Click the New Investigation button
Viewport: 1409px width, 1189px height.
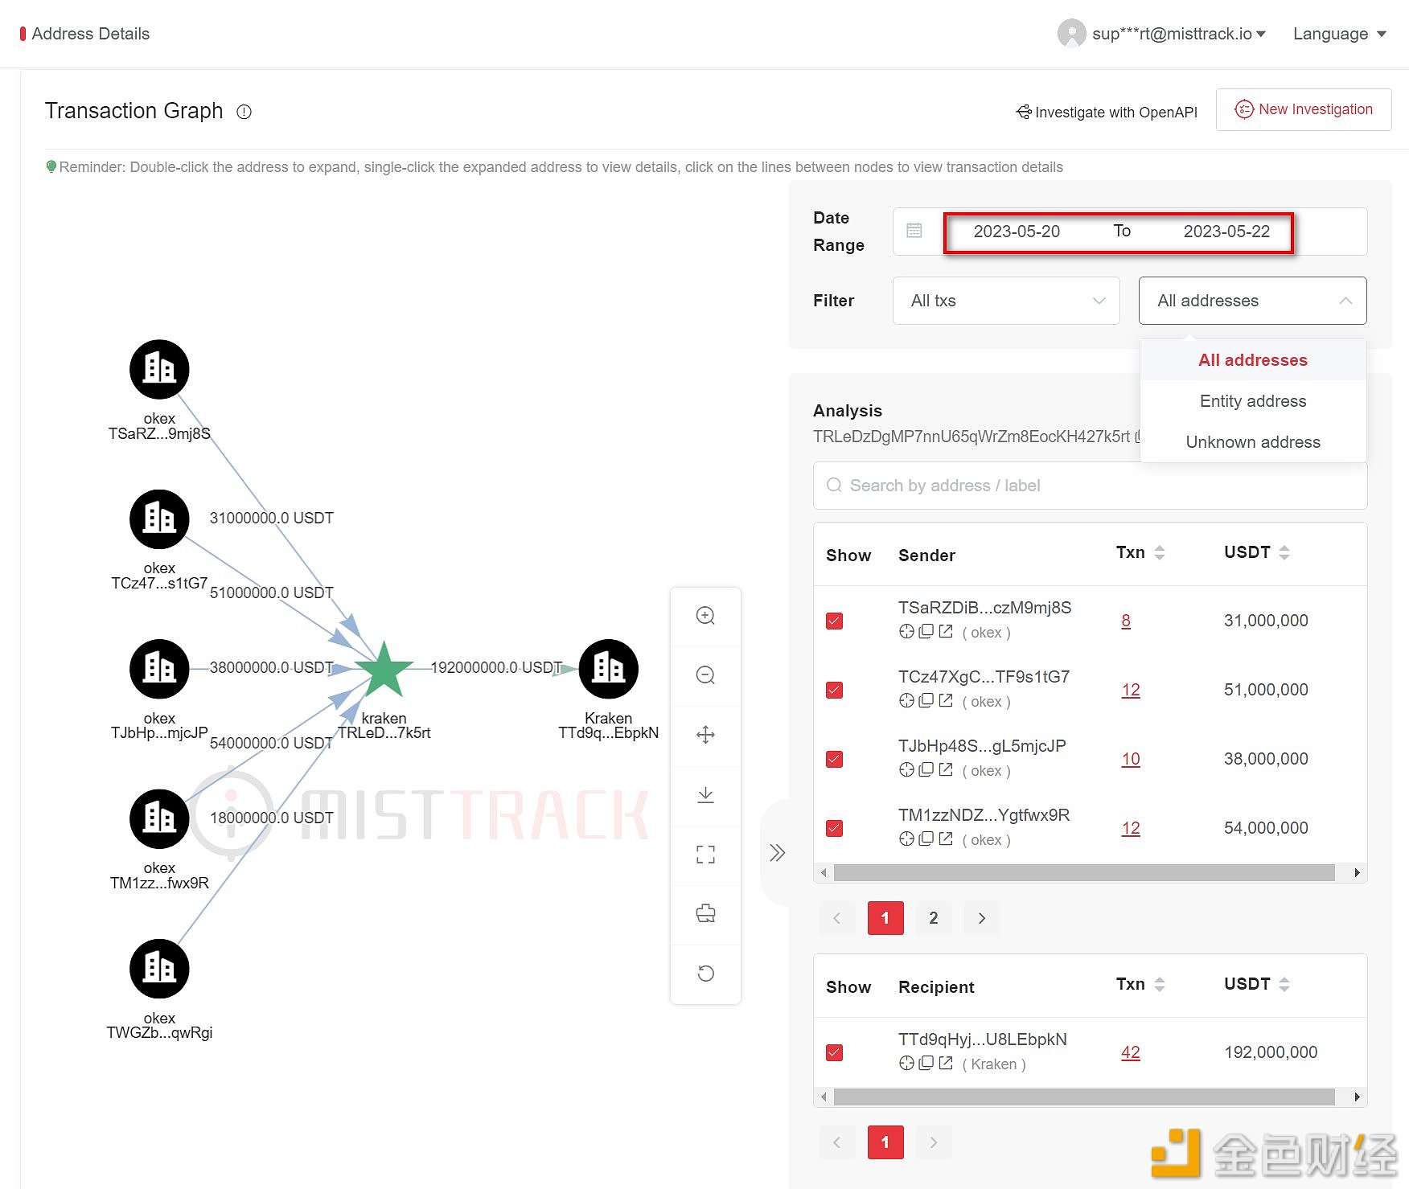pyautogui.click(x=1304, y=109)
